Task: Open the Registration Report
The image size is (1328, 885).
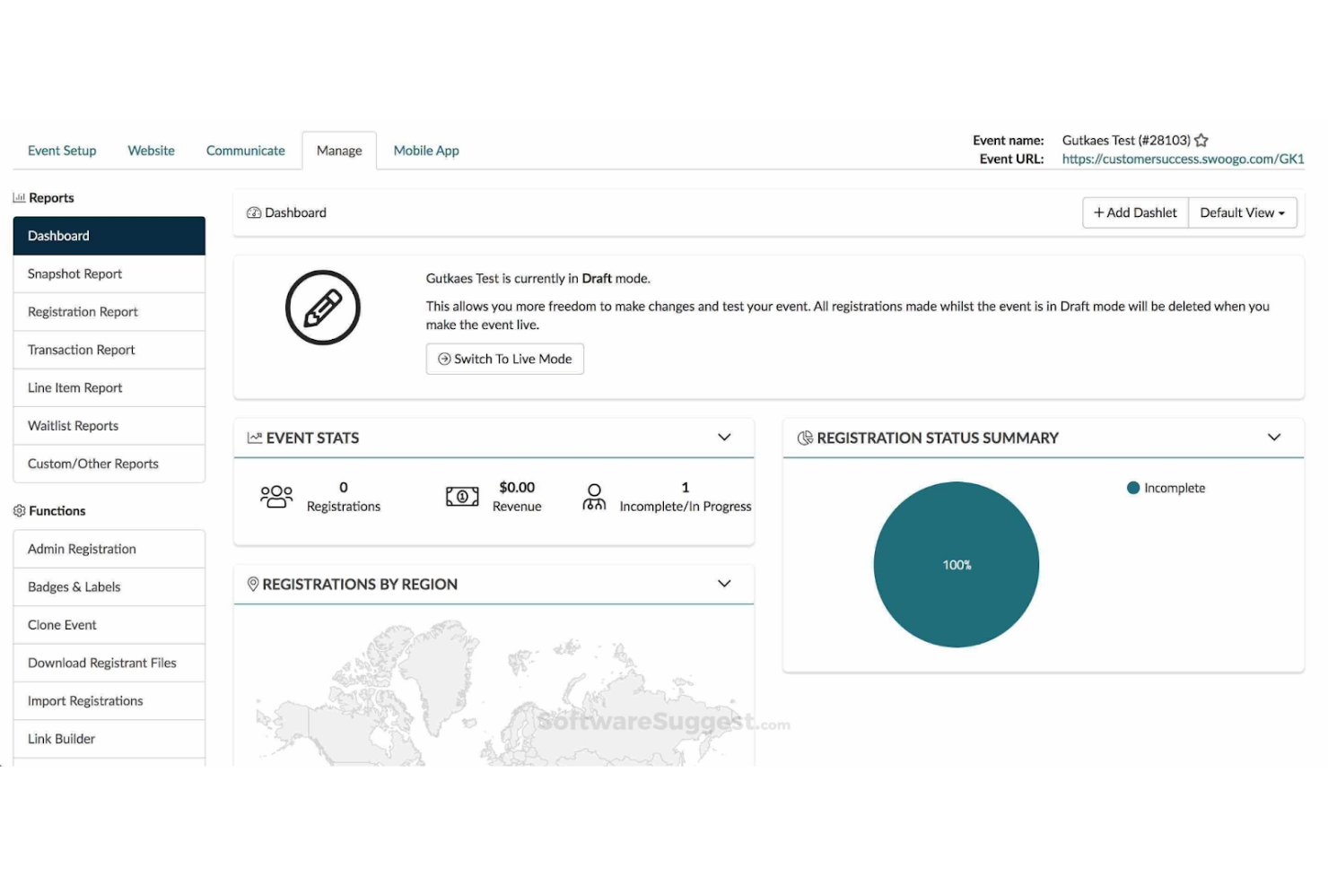Action: [x=109, y=311]
